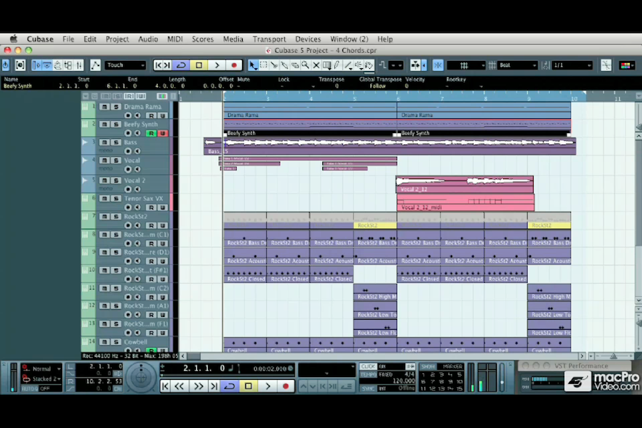Screen dimensions: 642x428
Task: Click Constrain Delay Compensation icon
Action: [x=19, y=65]
